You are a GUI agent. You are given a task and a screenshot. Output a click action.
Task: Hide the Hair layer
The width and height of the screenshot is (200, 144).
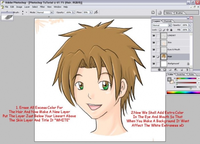(x=154, y=57)
